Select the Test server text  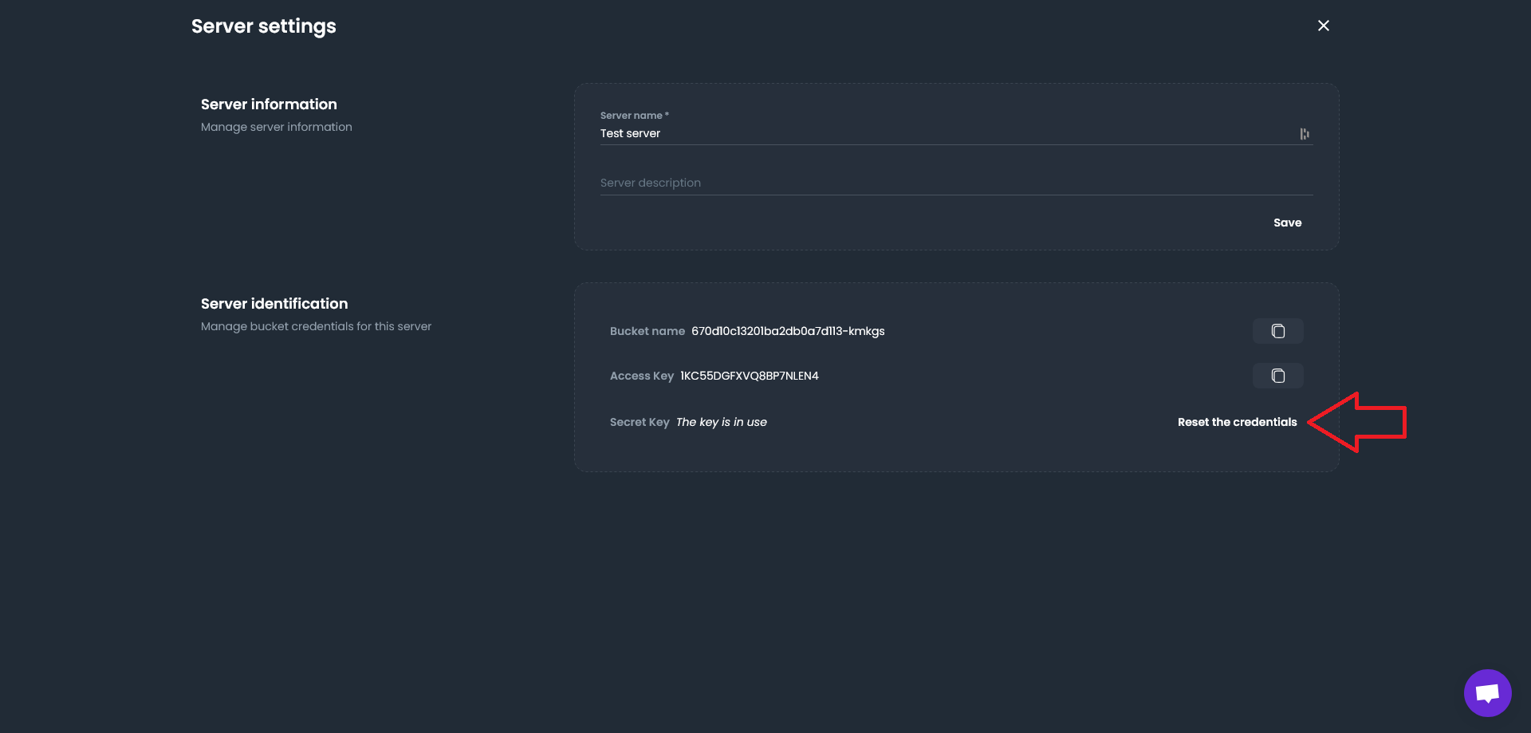tap(630, 133)
